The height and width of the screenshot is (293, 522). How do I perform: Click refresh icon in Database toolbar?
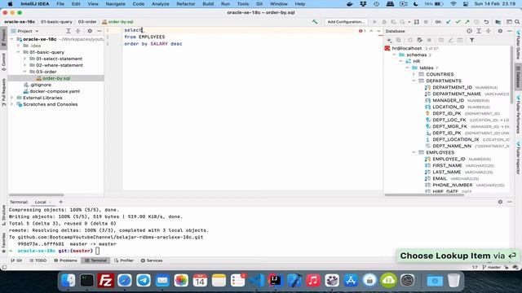[x=409, y=40]
